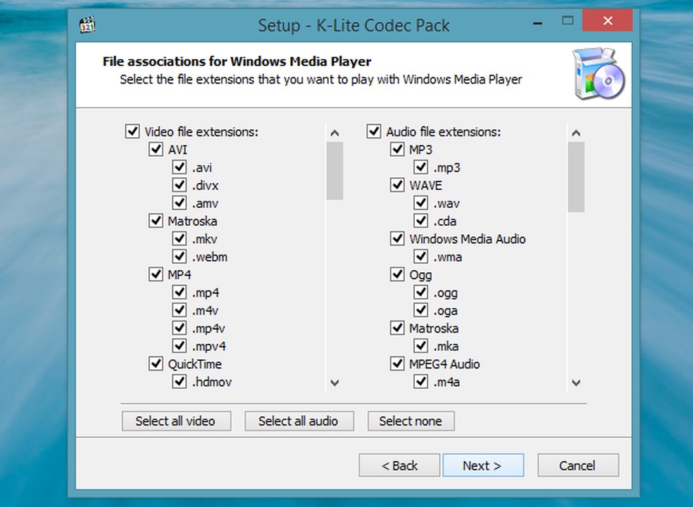Image resolution: width=693 pixels, height=507 pixels.
Task: Toggle the WAVE group checkbox
Action: point(397,185)
